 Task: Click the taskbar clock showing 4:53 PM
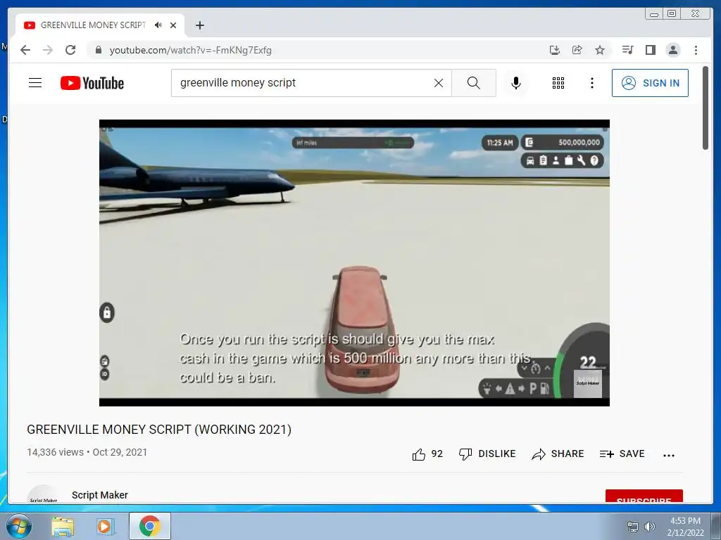(685, 526)
